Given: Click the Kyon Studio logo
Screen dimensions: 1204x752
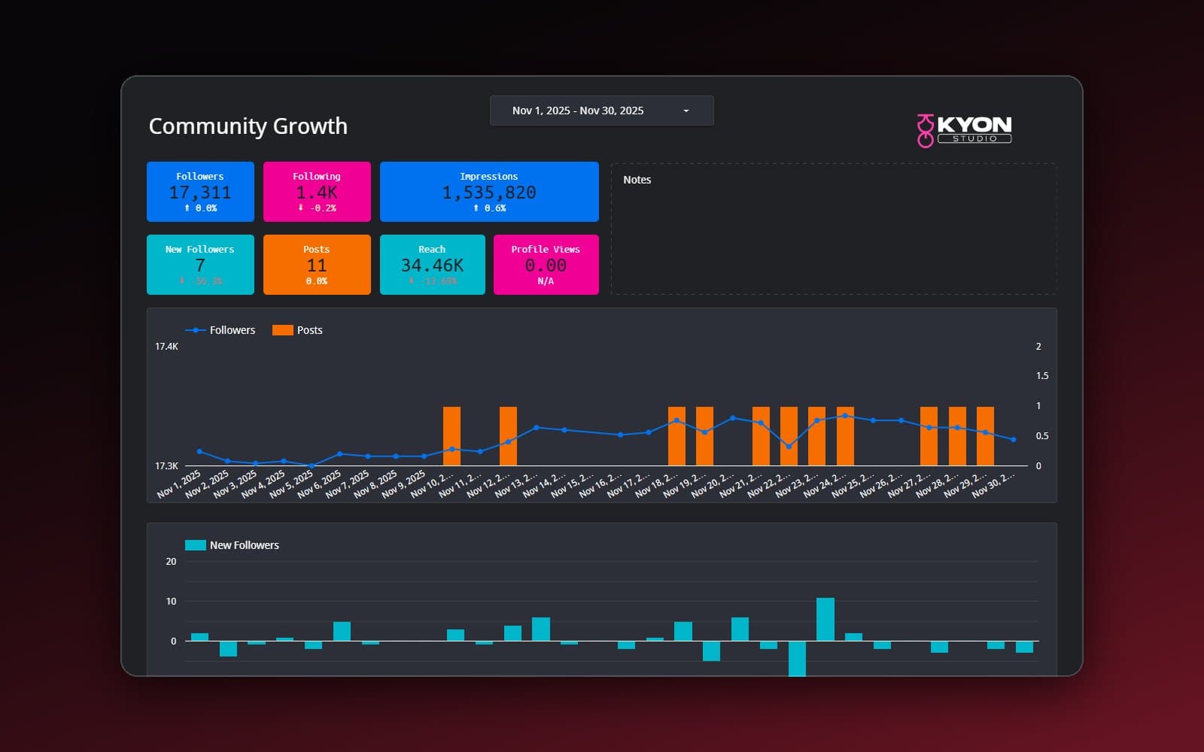Looking at the screenshot, I should click(964, 131).
